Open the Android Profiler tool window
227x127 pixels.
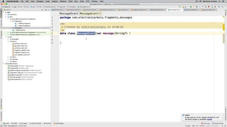click(35, 123)
